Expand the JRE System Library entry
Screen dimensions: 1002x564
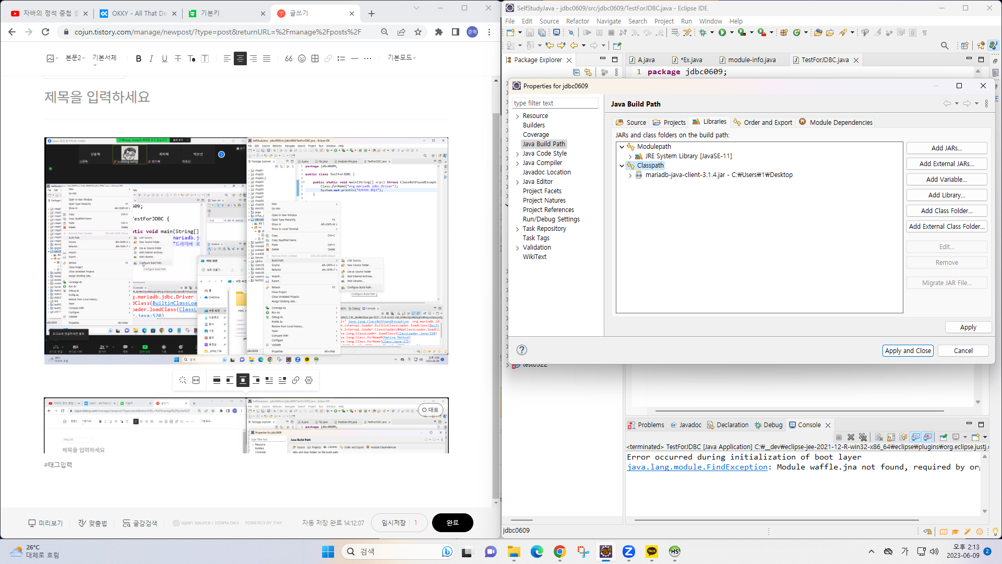pos(630,156)
